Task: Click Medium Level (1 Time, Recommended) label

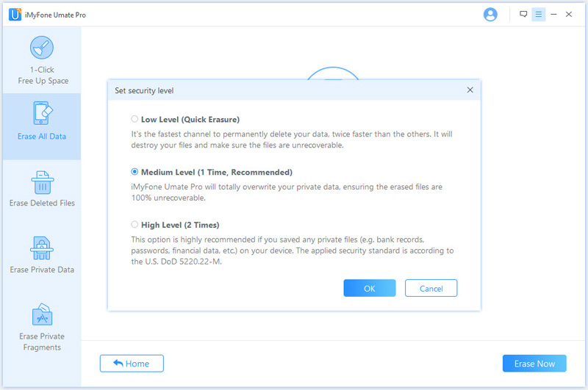Action: (x=217, y=173)
